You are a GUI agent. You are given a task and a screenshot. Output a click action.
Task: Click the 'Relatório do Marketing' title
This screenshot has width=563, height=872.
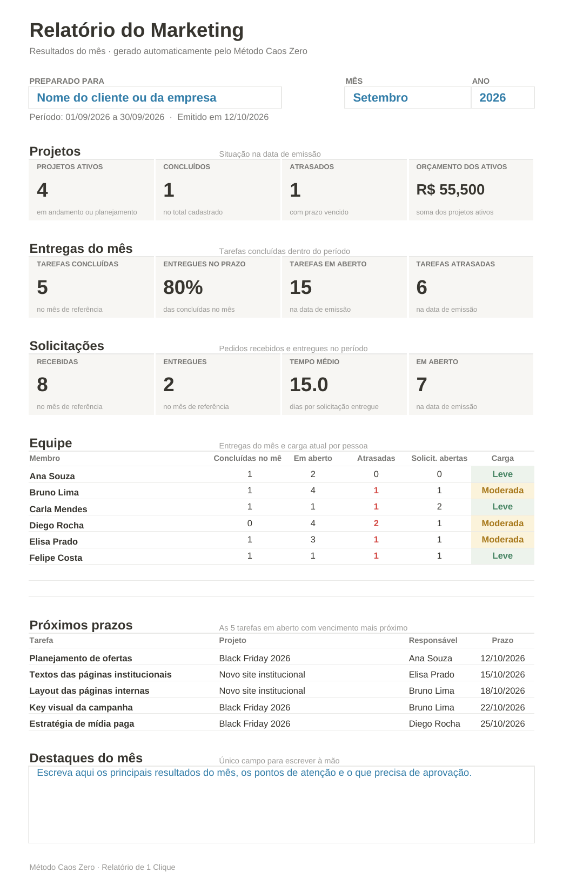(x=137, y=30)
